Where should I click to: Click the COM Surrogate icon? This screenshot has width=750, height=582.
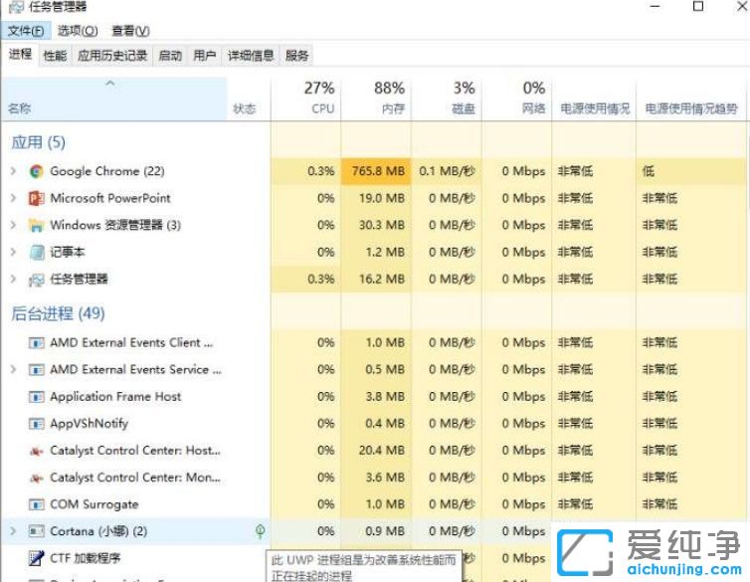tap(37, 504)
